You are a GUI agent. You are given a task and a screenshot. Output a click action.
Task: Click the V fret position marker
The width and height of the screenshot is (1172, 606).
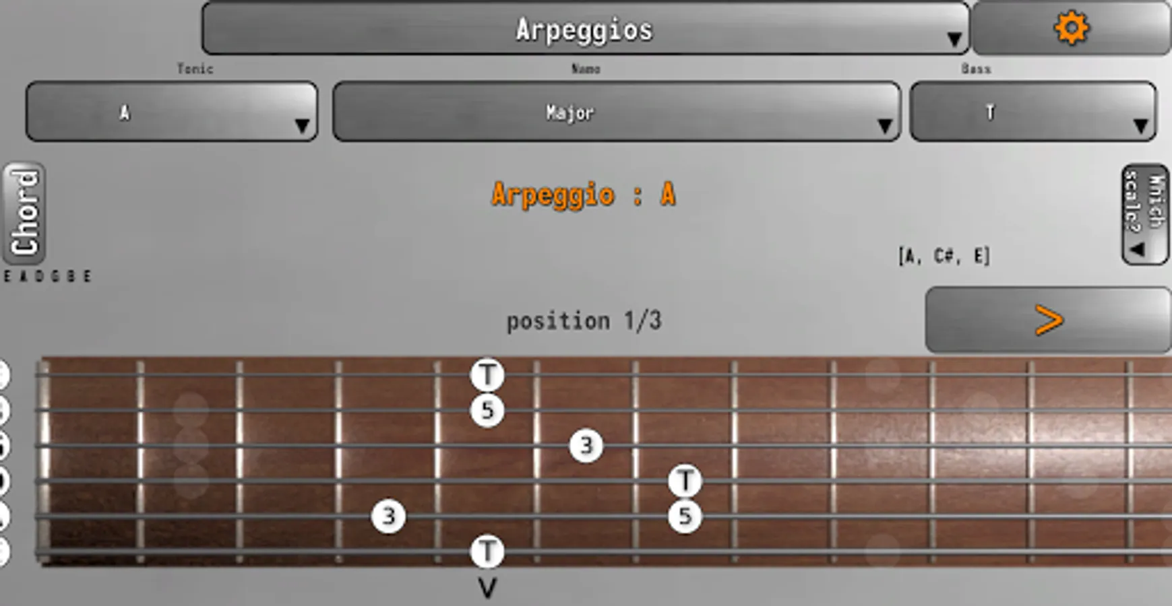(487, 588)
